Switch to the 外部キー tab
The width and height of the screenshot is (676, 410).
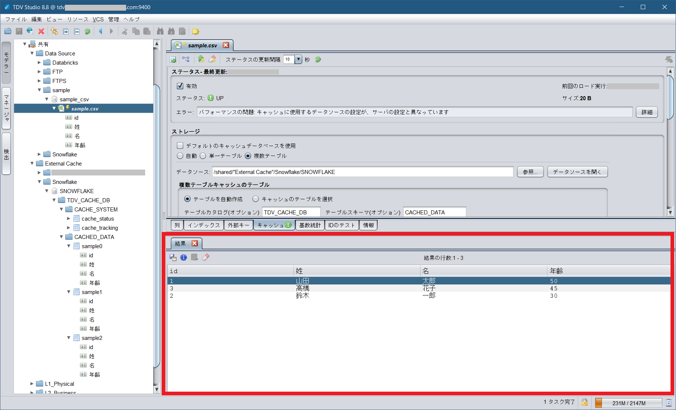click(238, 225)
